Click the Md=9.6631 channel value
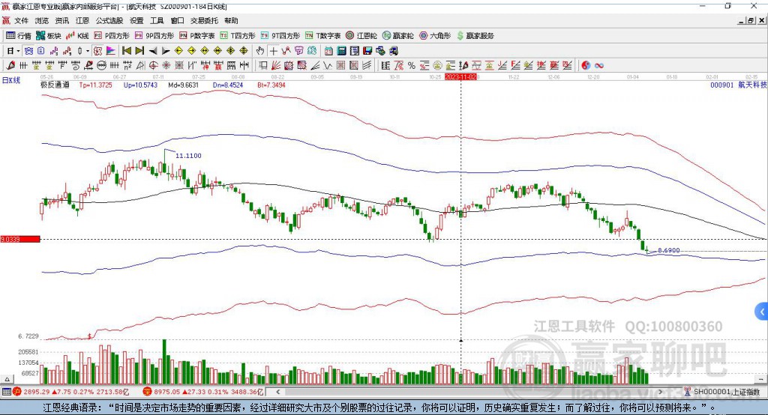 pyautogui.click(x=183, y=85)
